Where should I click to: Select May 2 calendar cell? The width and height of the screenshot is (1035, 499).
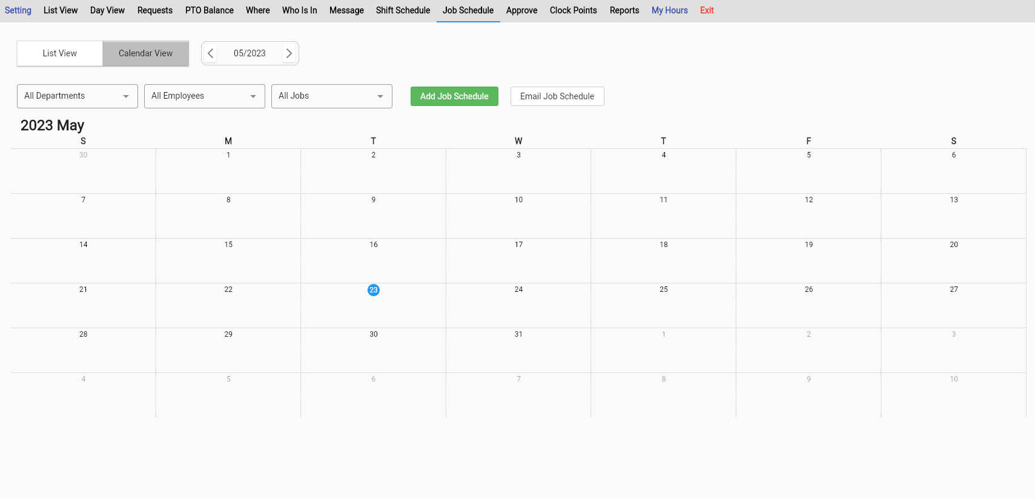pyautogui.click(x=374, y=171)
